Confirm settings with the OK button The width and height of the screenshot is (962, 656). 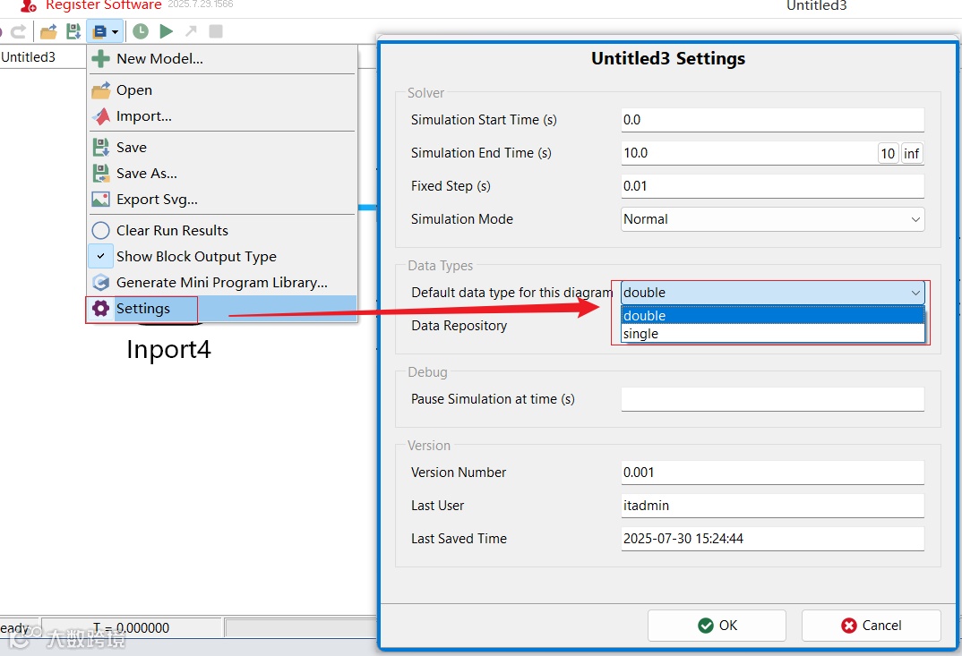point(717,626)
